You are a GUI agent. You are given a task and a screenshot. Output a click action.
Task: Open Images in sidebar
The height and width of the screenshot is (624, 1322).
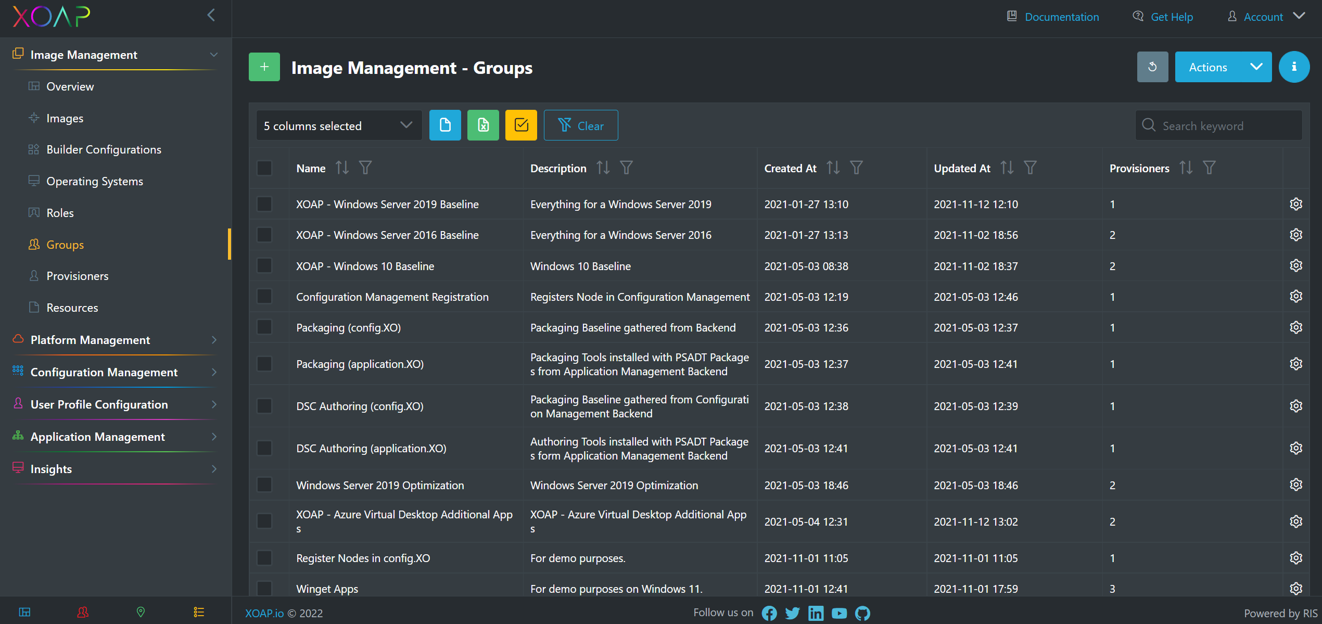pos(65,118)
